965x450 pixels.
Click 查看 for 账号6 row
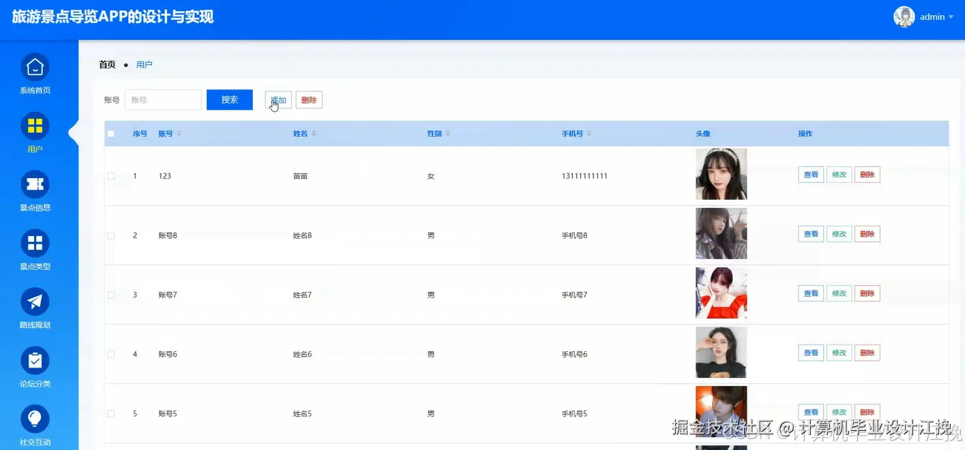coord(811,353)
